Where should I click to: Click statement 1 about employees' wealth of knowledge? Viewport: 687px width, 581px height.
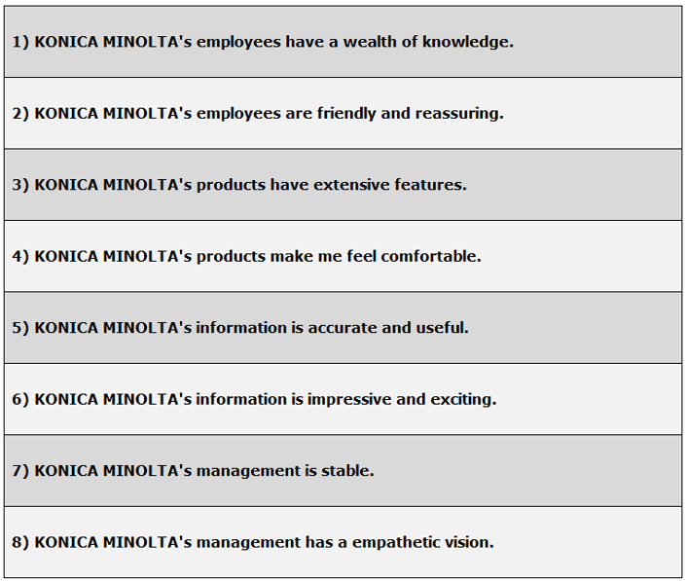[263, 42]
